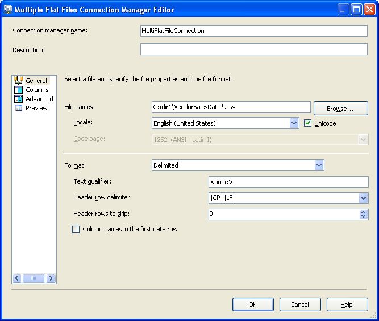Enable Column names in first data row
Screen dimensions: 379x321
tap(76, 229)
